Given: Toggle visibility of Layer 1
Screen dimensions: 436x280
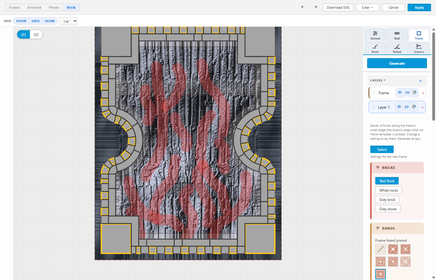Looking at the screenshot, I should coord(399,107).
